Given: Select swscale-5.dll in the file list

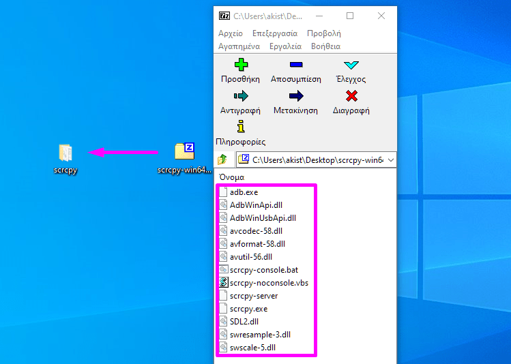Looking at the screenshot, I should (252, 348).
